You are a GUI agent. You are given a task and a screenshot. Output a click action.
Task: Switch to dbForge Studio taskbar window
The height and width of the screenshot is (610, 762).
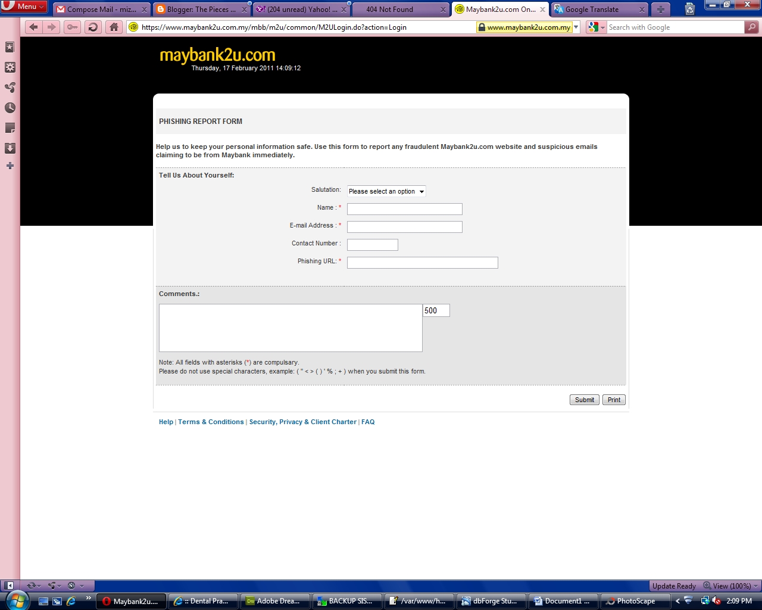pos(492,601)
